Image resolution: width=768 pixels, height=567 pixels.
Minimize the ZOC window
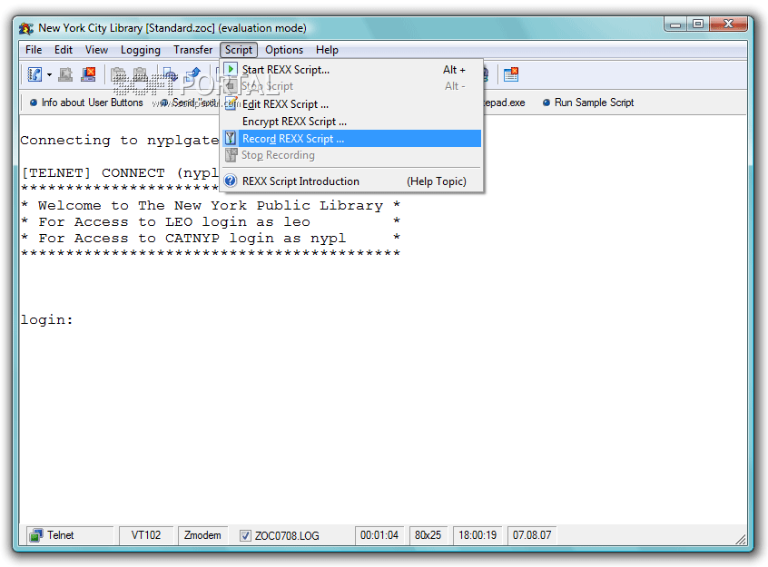(675, 24)
